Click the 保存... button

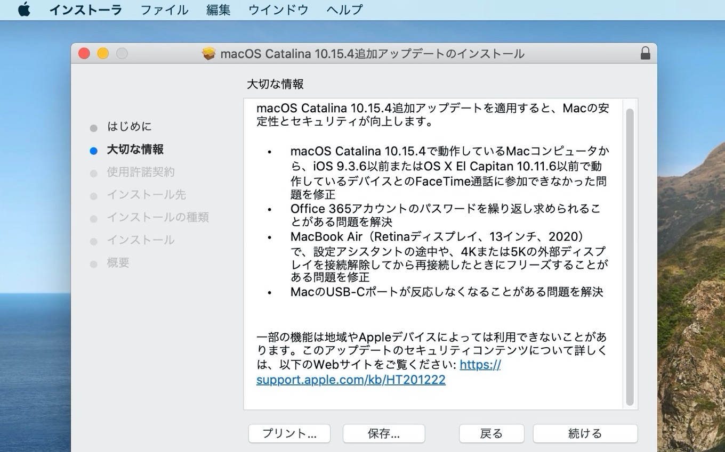(384, 433)
